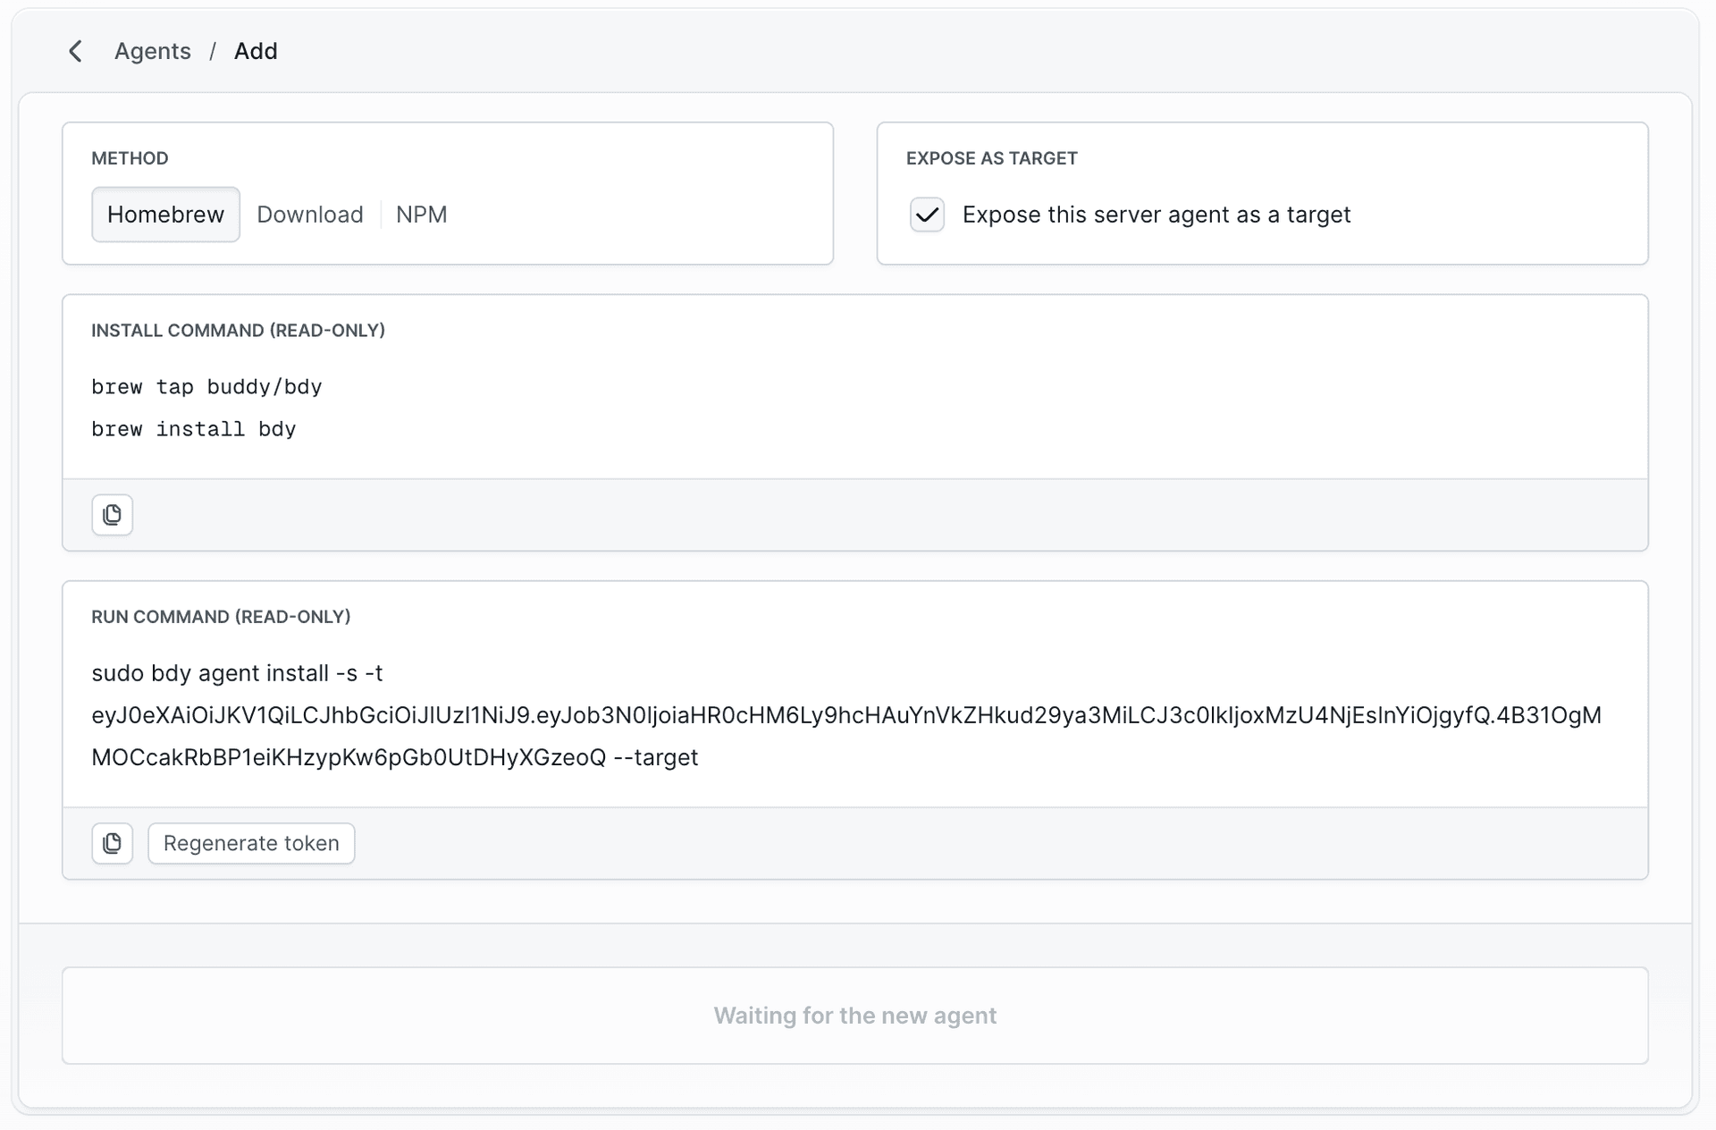
Task: Switch to the Download method
Action: point(310,215)
